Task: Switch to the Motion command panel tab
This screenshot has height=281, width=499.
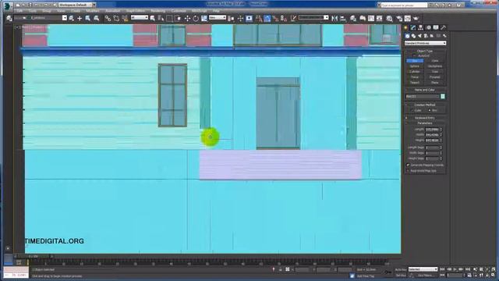Action: 428,28
